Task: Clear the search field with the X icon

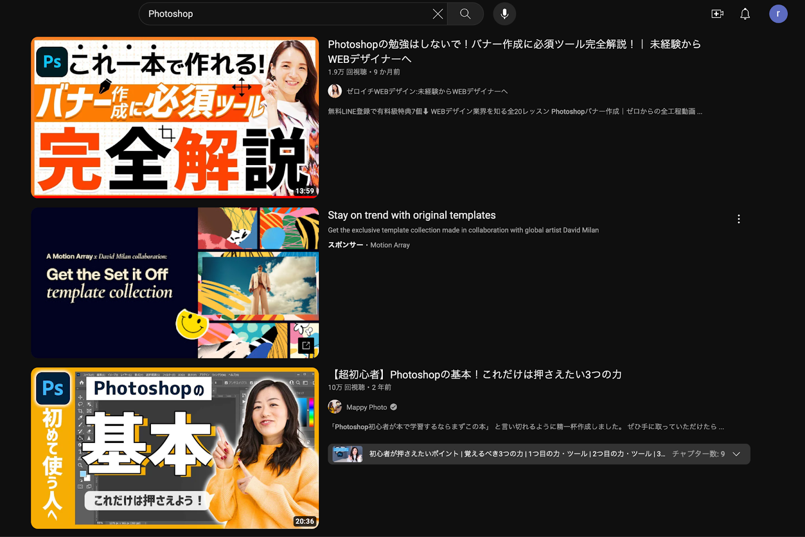Action: (x=438, y=14)
